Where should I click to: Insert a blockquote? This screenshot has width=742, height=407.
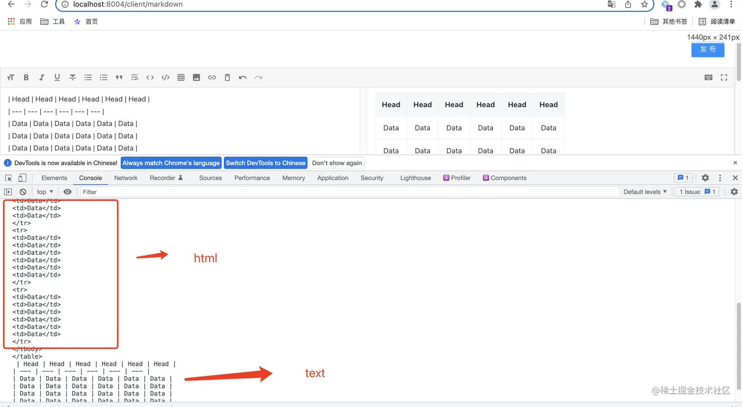point(119,77)
